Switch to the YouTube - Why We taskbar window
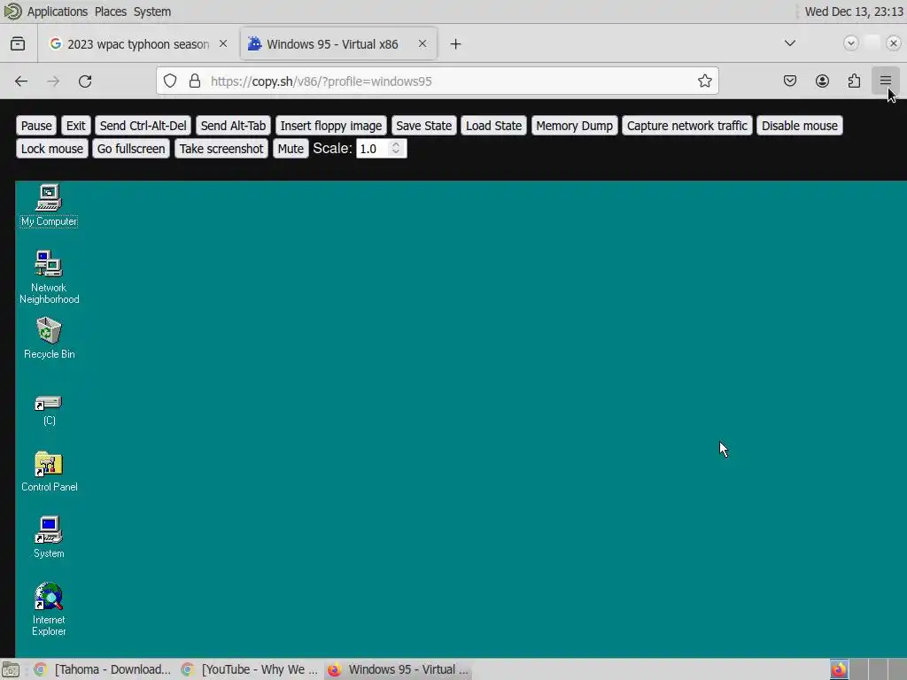This screenshot has width=907, height=680. [249, 669]
